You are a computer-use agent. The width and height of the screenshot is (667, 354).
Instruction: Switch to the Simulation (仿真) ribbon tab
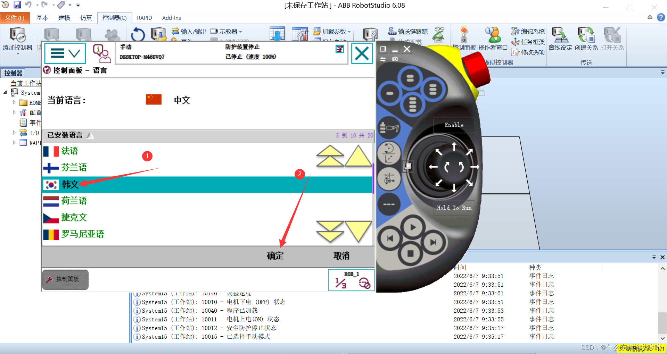(x=86, y=18)
